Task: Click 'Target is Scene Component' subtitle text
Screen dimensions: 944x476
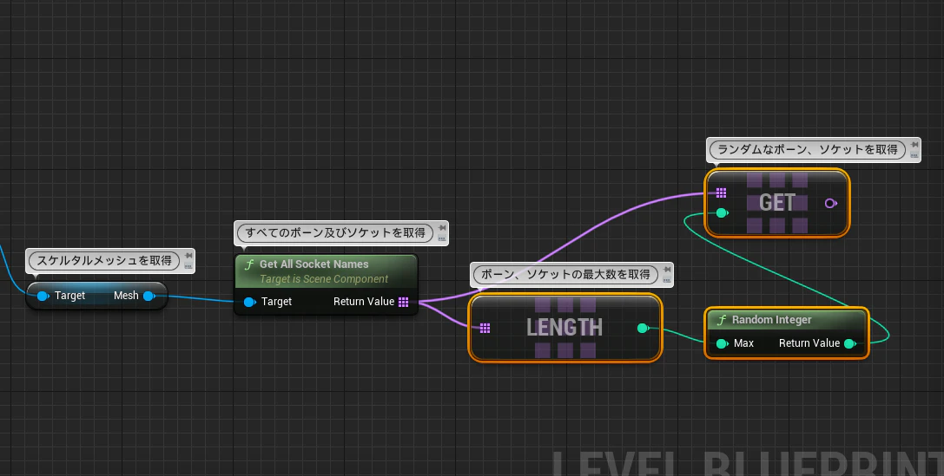Action: (324, 279)
